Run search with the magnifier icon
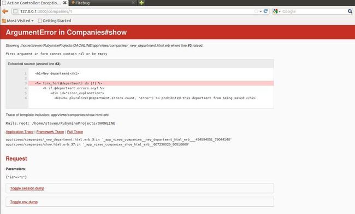This screenshot has width=355, height=214. pyautogui.click(x=350, y=11)
